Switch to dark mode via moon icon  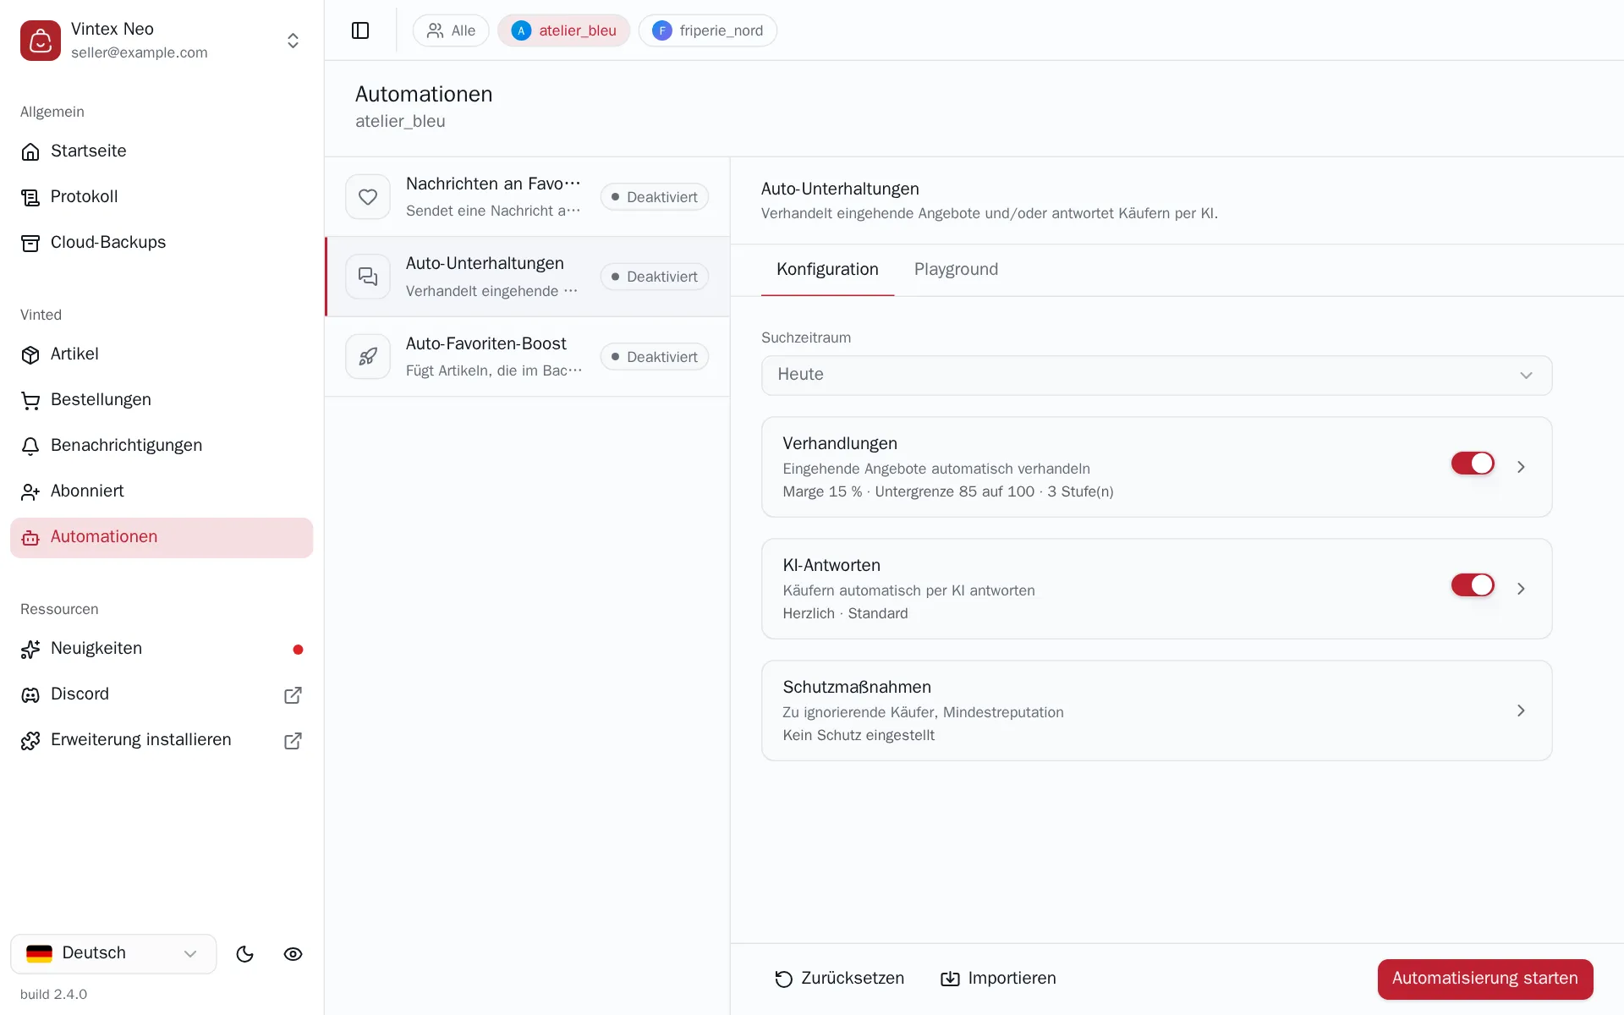245,954
